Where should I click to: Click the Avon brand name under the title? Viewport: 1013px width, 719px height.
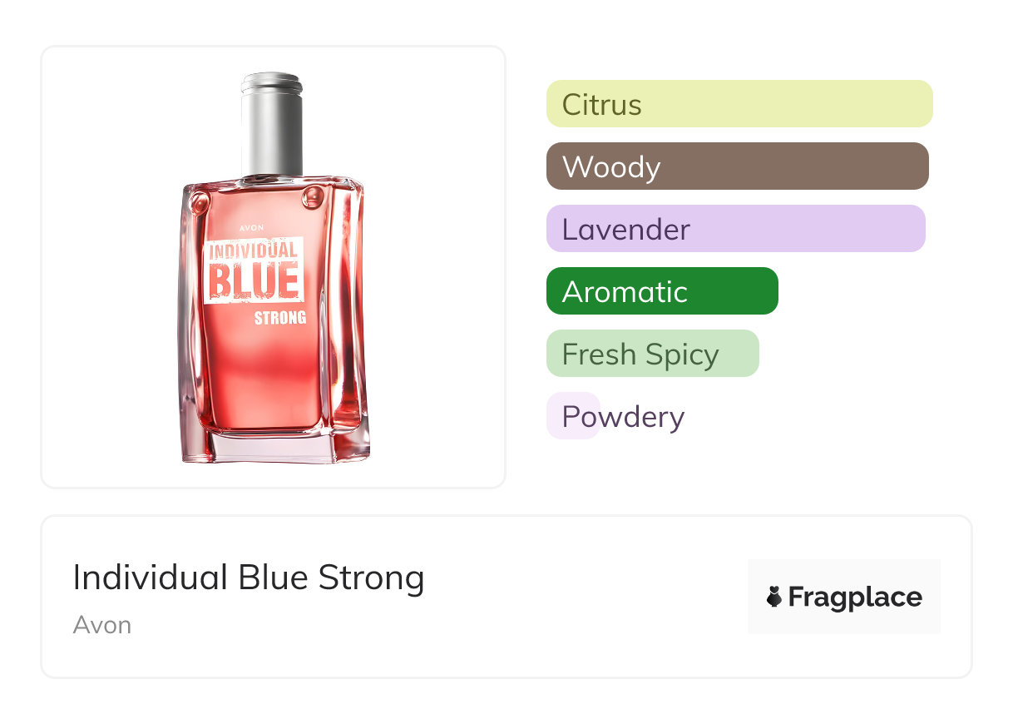tap(101, 625)
